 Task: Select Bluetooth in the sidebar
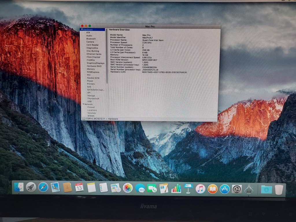pos(91,39)
